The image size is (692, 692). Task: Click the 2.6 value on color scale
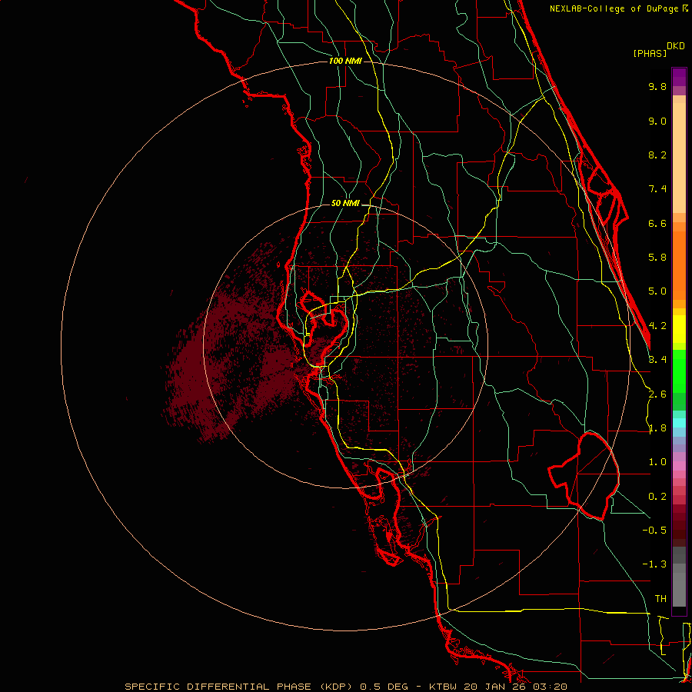(x=657, y=394)
